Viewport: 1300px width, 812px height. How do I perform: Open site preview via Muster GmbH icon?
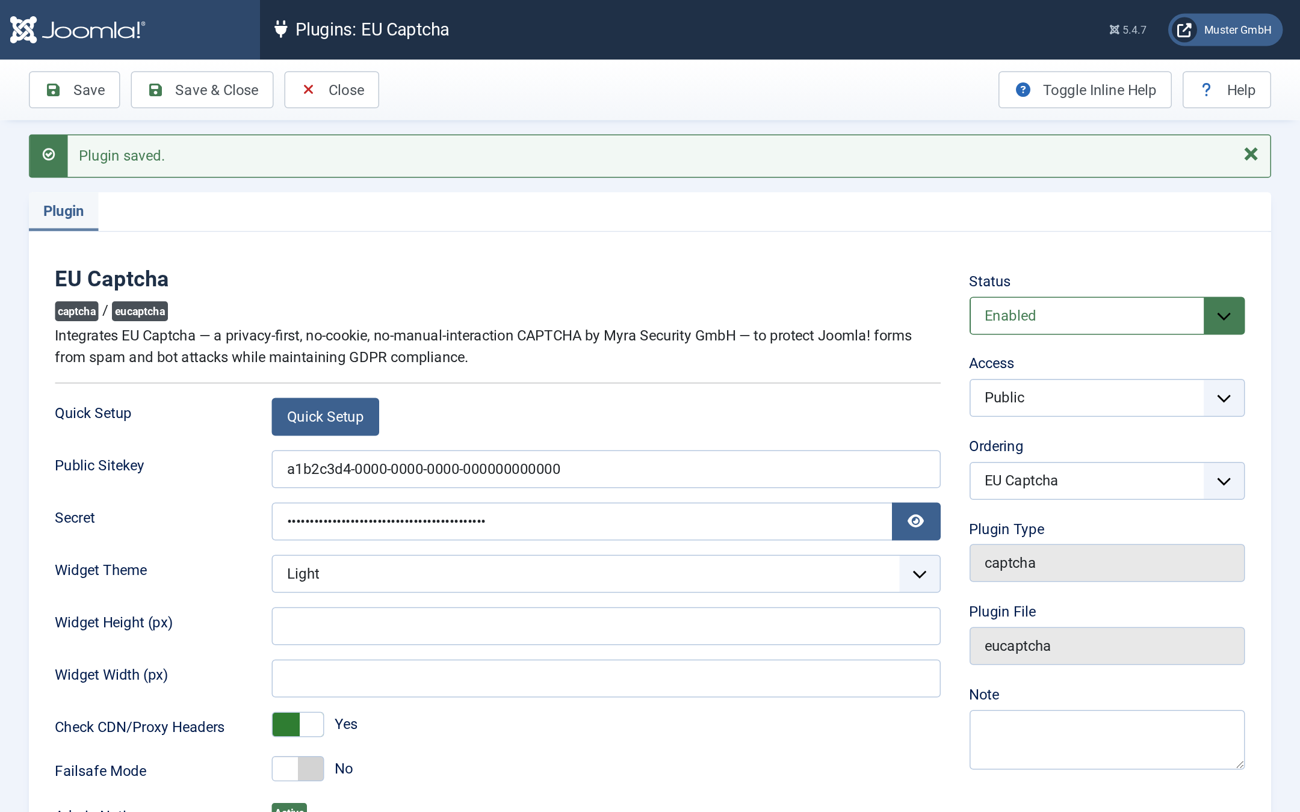[x=1225, y=29]
